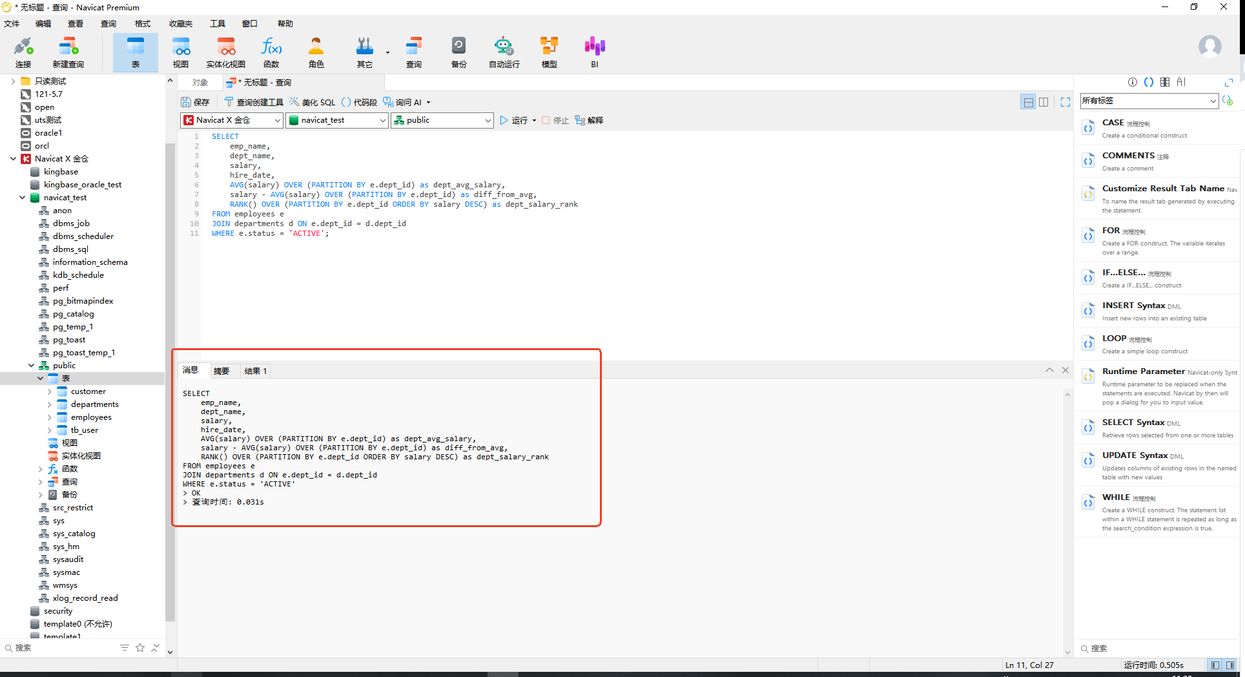This screenshot has height=677, width=1245.
Task: Select the kingbase database in tree
Action: [x=61, y=172]
